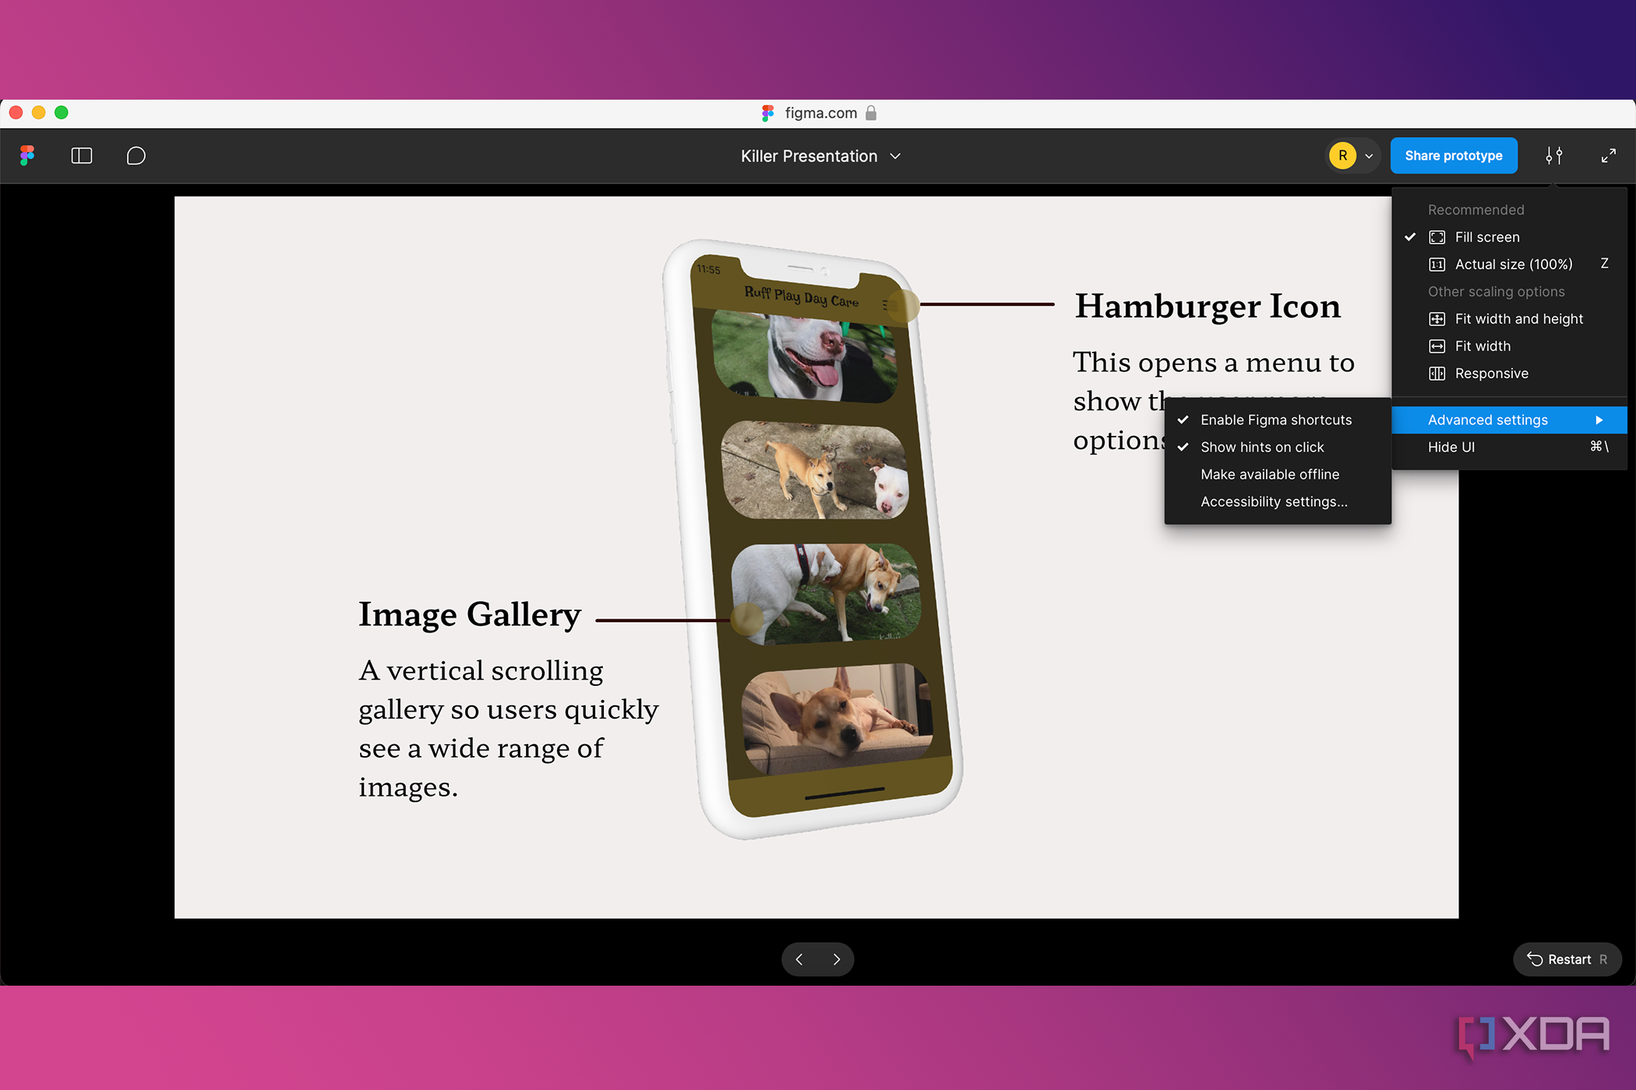Toggle Enable Figma shortcuts option
The image size is (1636, 1090).
[1275, 420]
